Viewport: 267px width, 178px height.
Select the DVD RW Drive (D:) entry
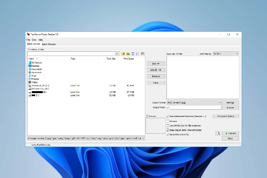(40, 89)
